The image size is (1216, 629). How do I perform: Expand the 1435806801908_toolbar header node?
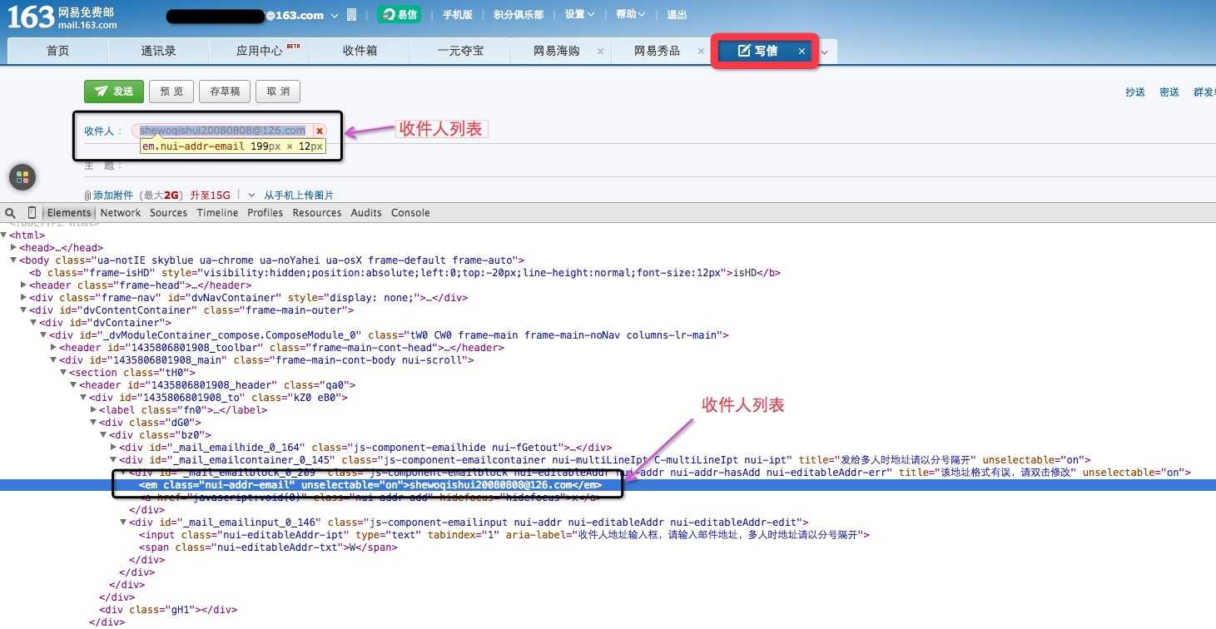click(53, 348)
